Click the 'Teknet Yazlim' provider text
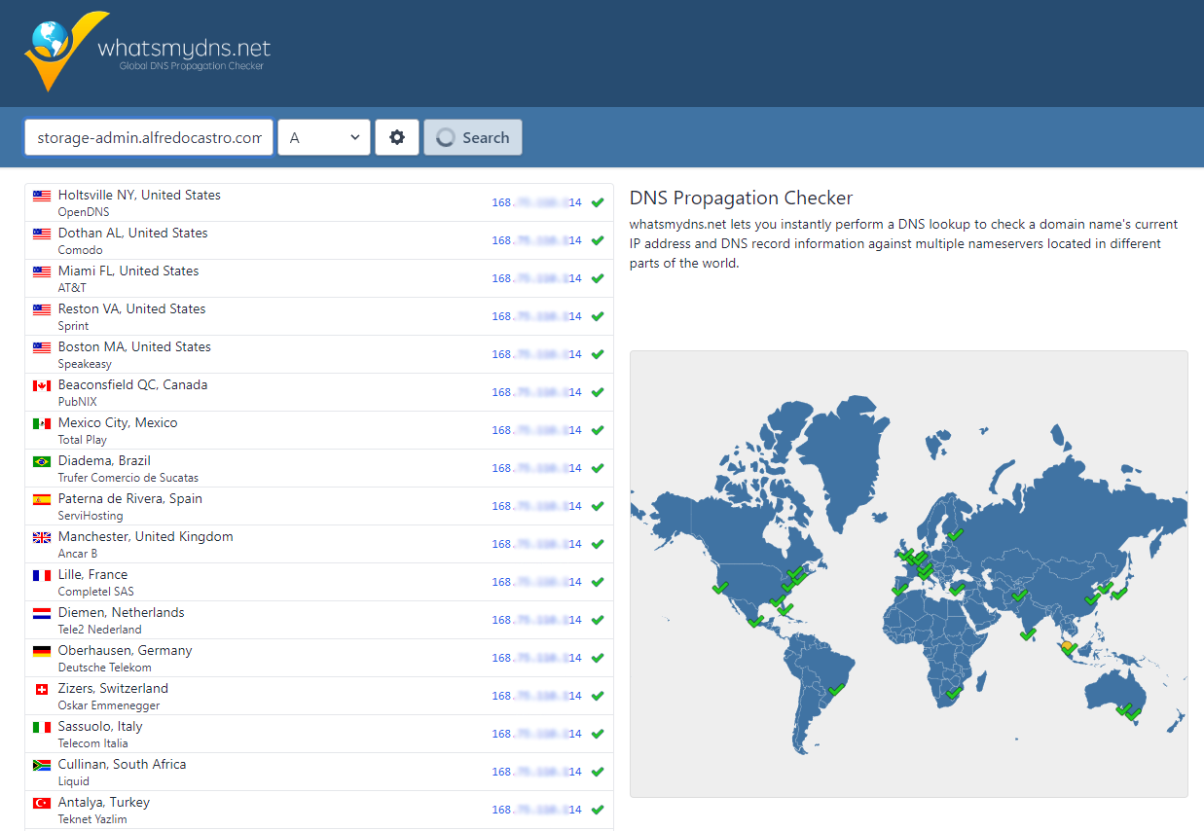The width and height of the screenshot is (1204, 831). 92,819
